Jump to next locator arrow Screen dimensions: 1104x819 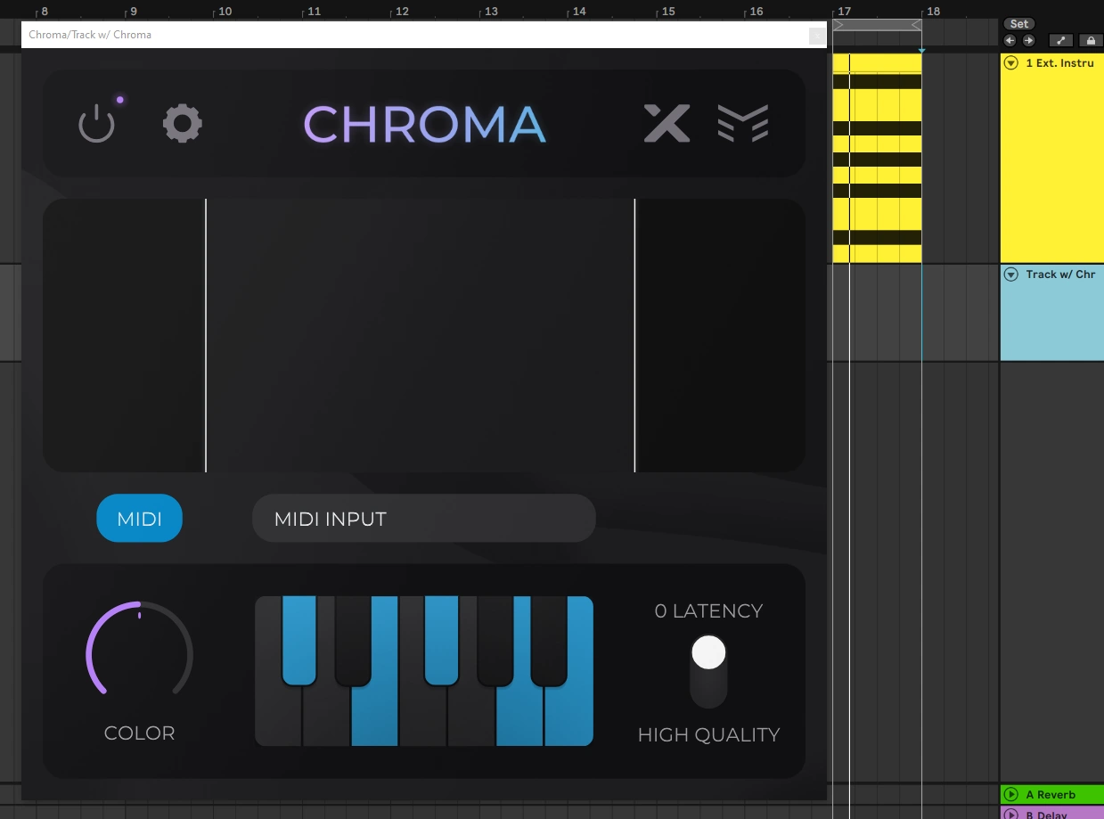click(1028, 40)
